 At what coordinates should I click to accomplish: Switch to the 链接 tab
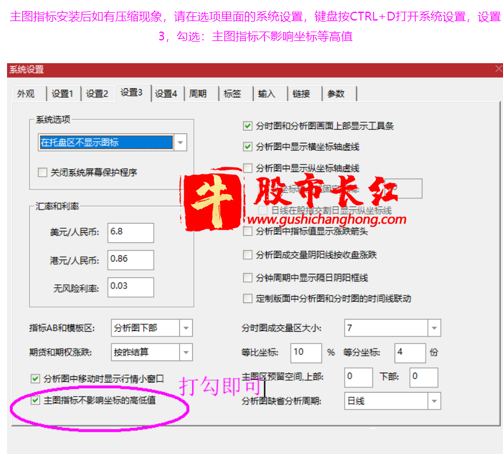[x=304, y=94]
